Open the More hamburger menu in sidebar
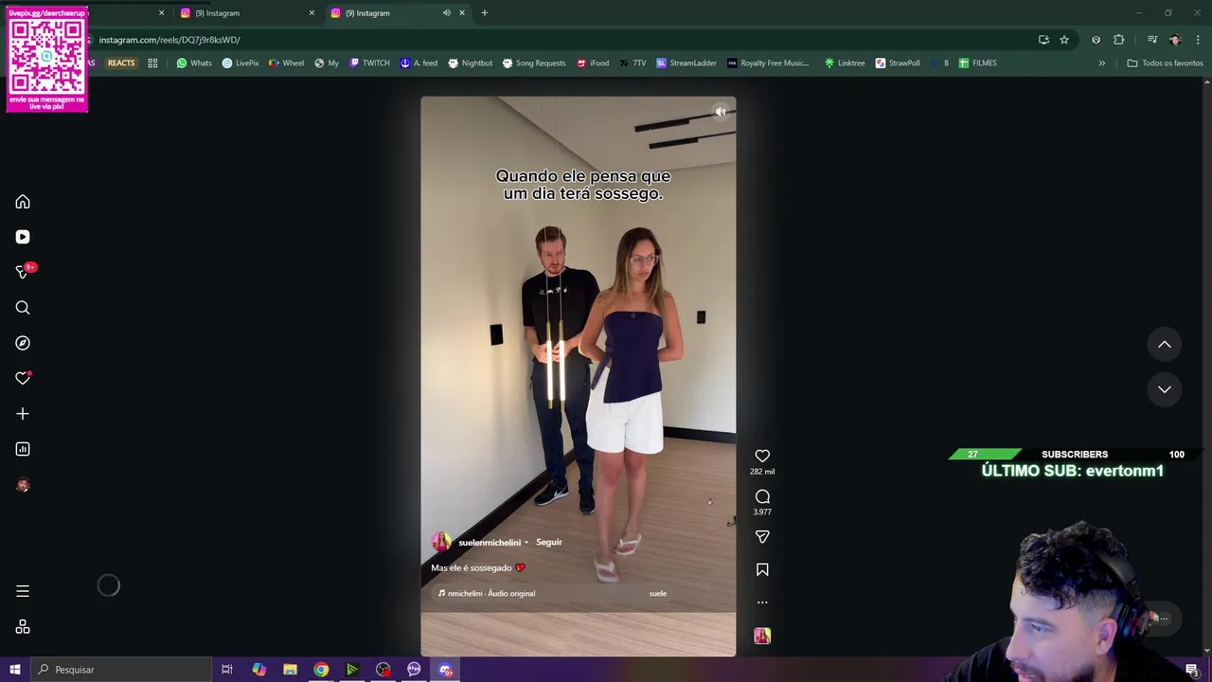 click(x=23, y=591)
